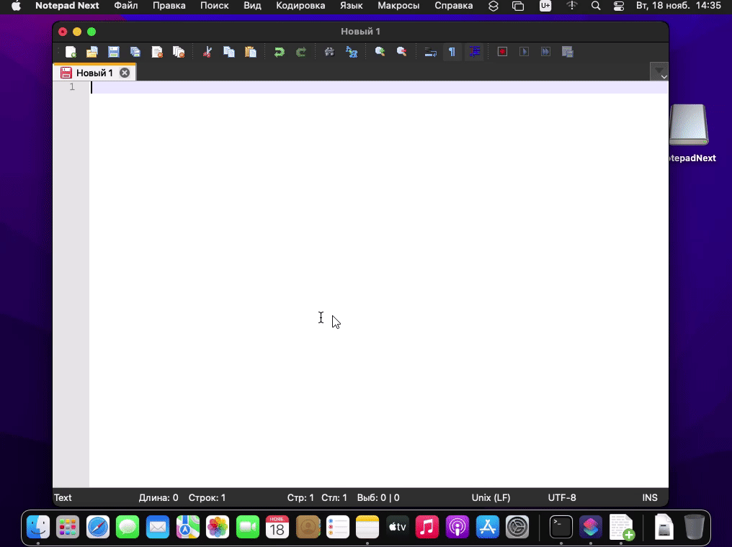Image resolution: width=732 pixels, height=547 pixels.
Task: Expand the tab list dropdown arrow
Action: point(659,73)
